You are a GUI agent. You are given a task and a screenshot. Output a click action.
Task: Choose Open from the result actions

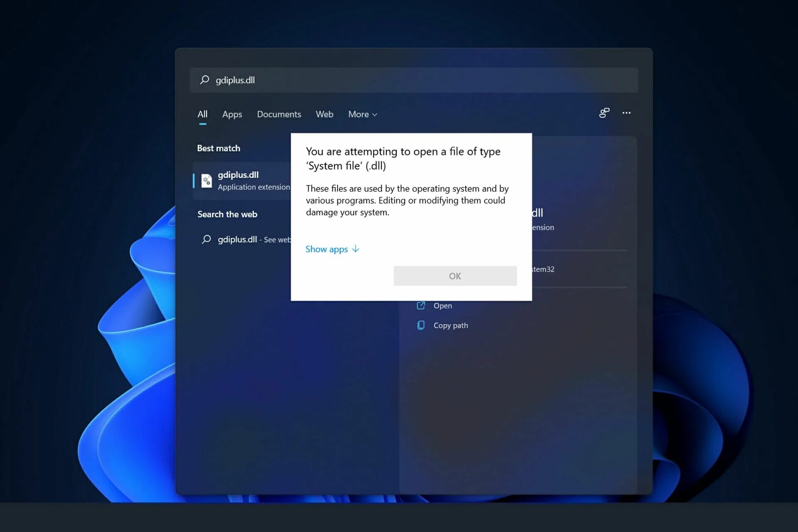(x=442, y=305)
